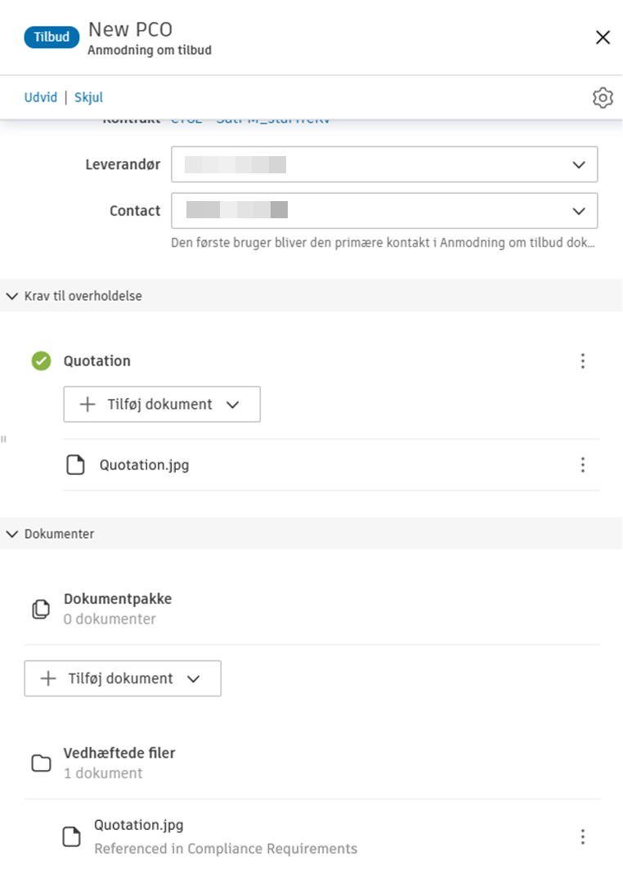Screen dimensions: 623x873
Task: Open the three-dot menu beside Quotation.jpg
Action: [583, 464]
